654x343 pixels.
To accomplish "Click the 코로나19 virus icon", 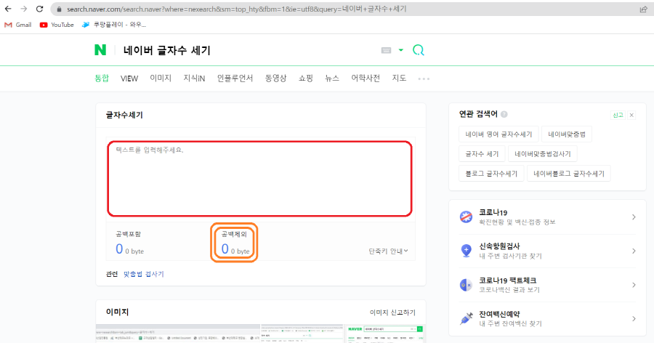I will [x=466, y=217].
